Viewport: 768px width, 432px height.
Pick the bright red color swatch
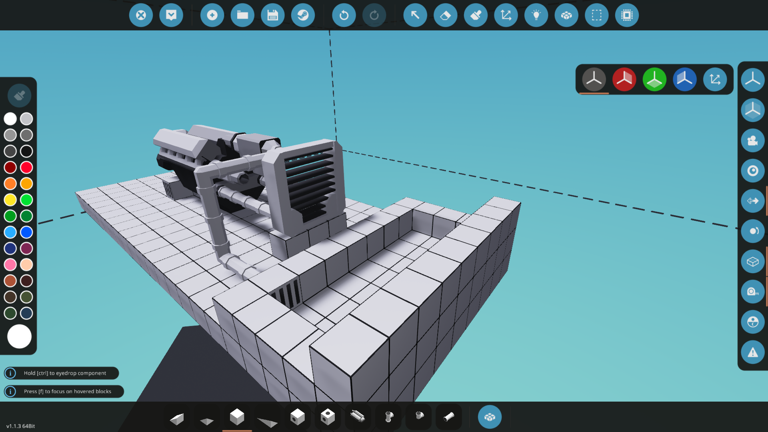(x=26, y=167)
